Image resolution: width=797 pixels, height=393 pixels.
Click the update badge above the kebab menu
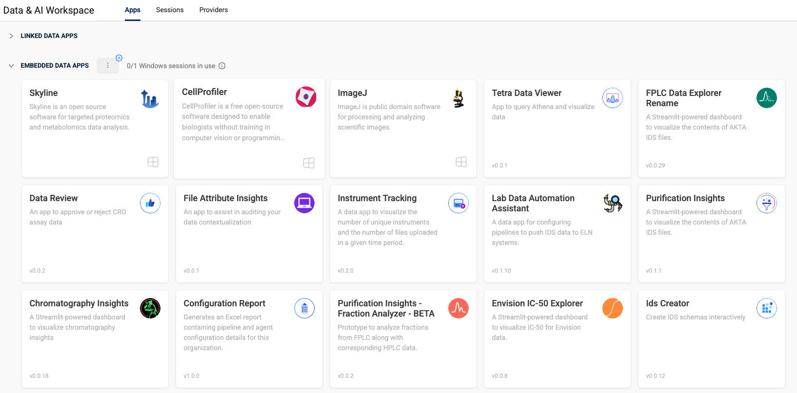[x=119, y=57]
